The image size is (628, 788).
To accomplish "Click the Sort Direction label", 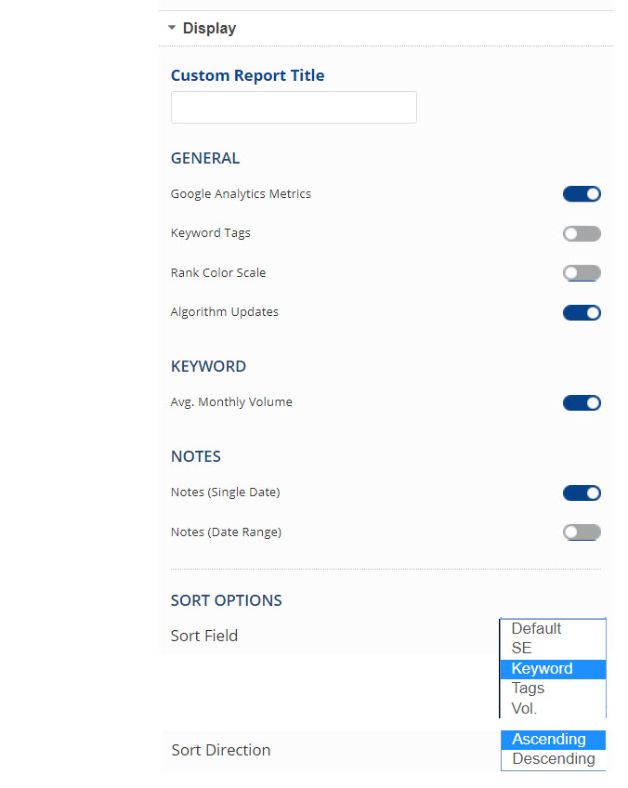I will point(221,750).
